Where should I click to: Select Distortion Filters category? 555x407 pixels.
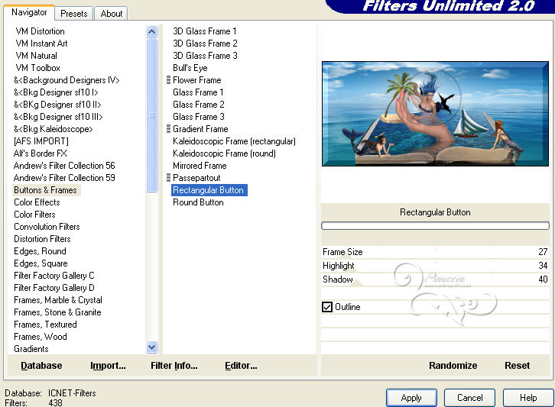(x=42, y=239)
